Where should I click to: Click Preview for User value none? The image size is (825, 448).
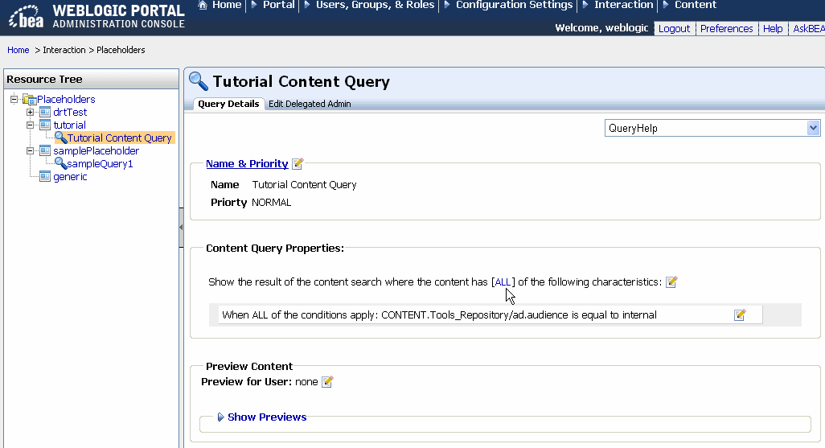click(306, 382)
